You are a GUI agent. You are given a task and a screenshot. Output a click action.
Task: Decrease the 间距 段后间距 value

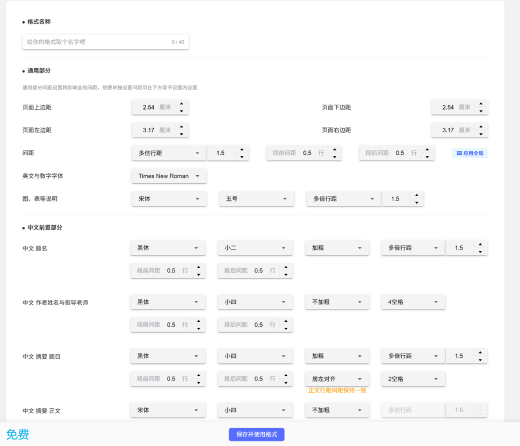(x=427, y=157)
